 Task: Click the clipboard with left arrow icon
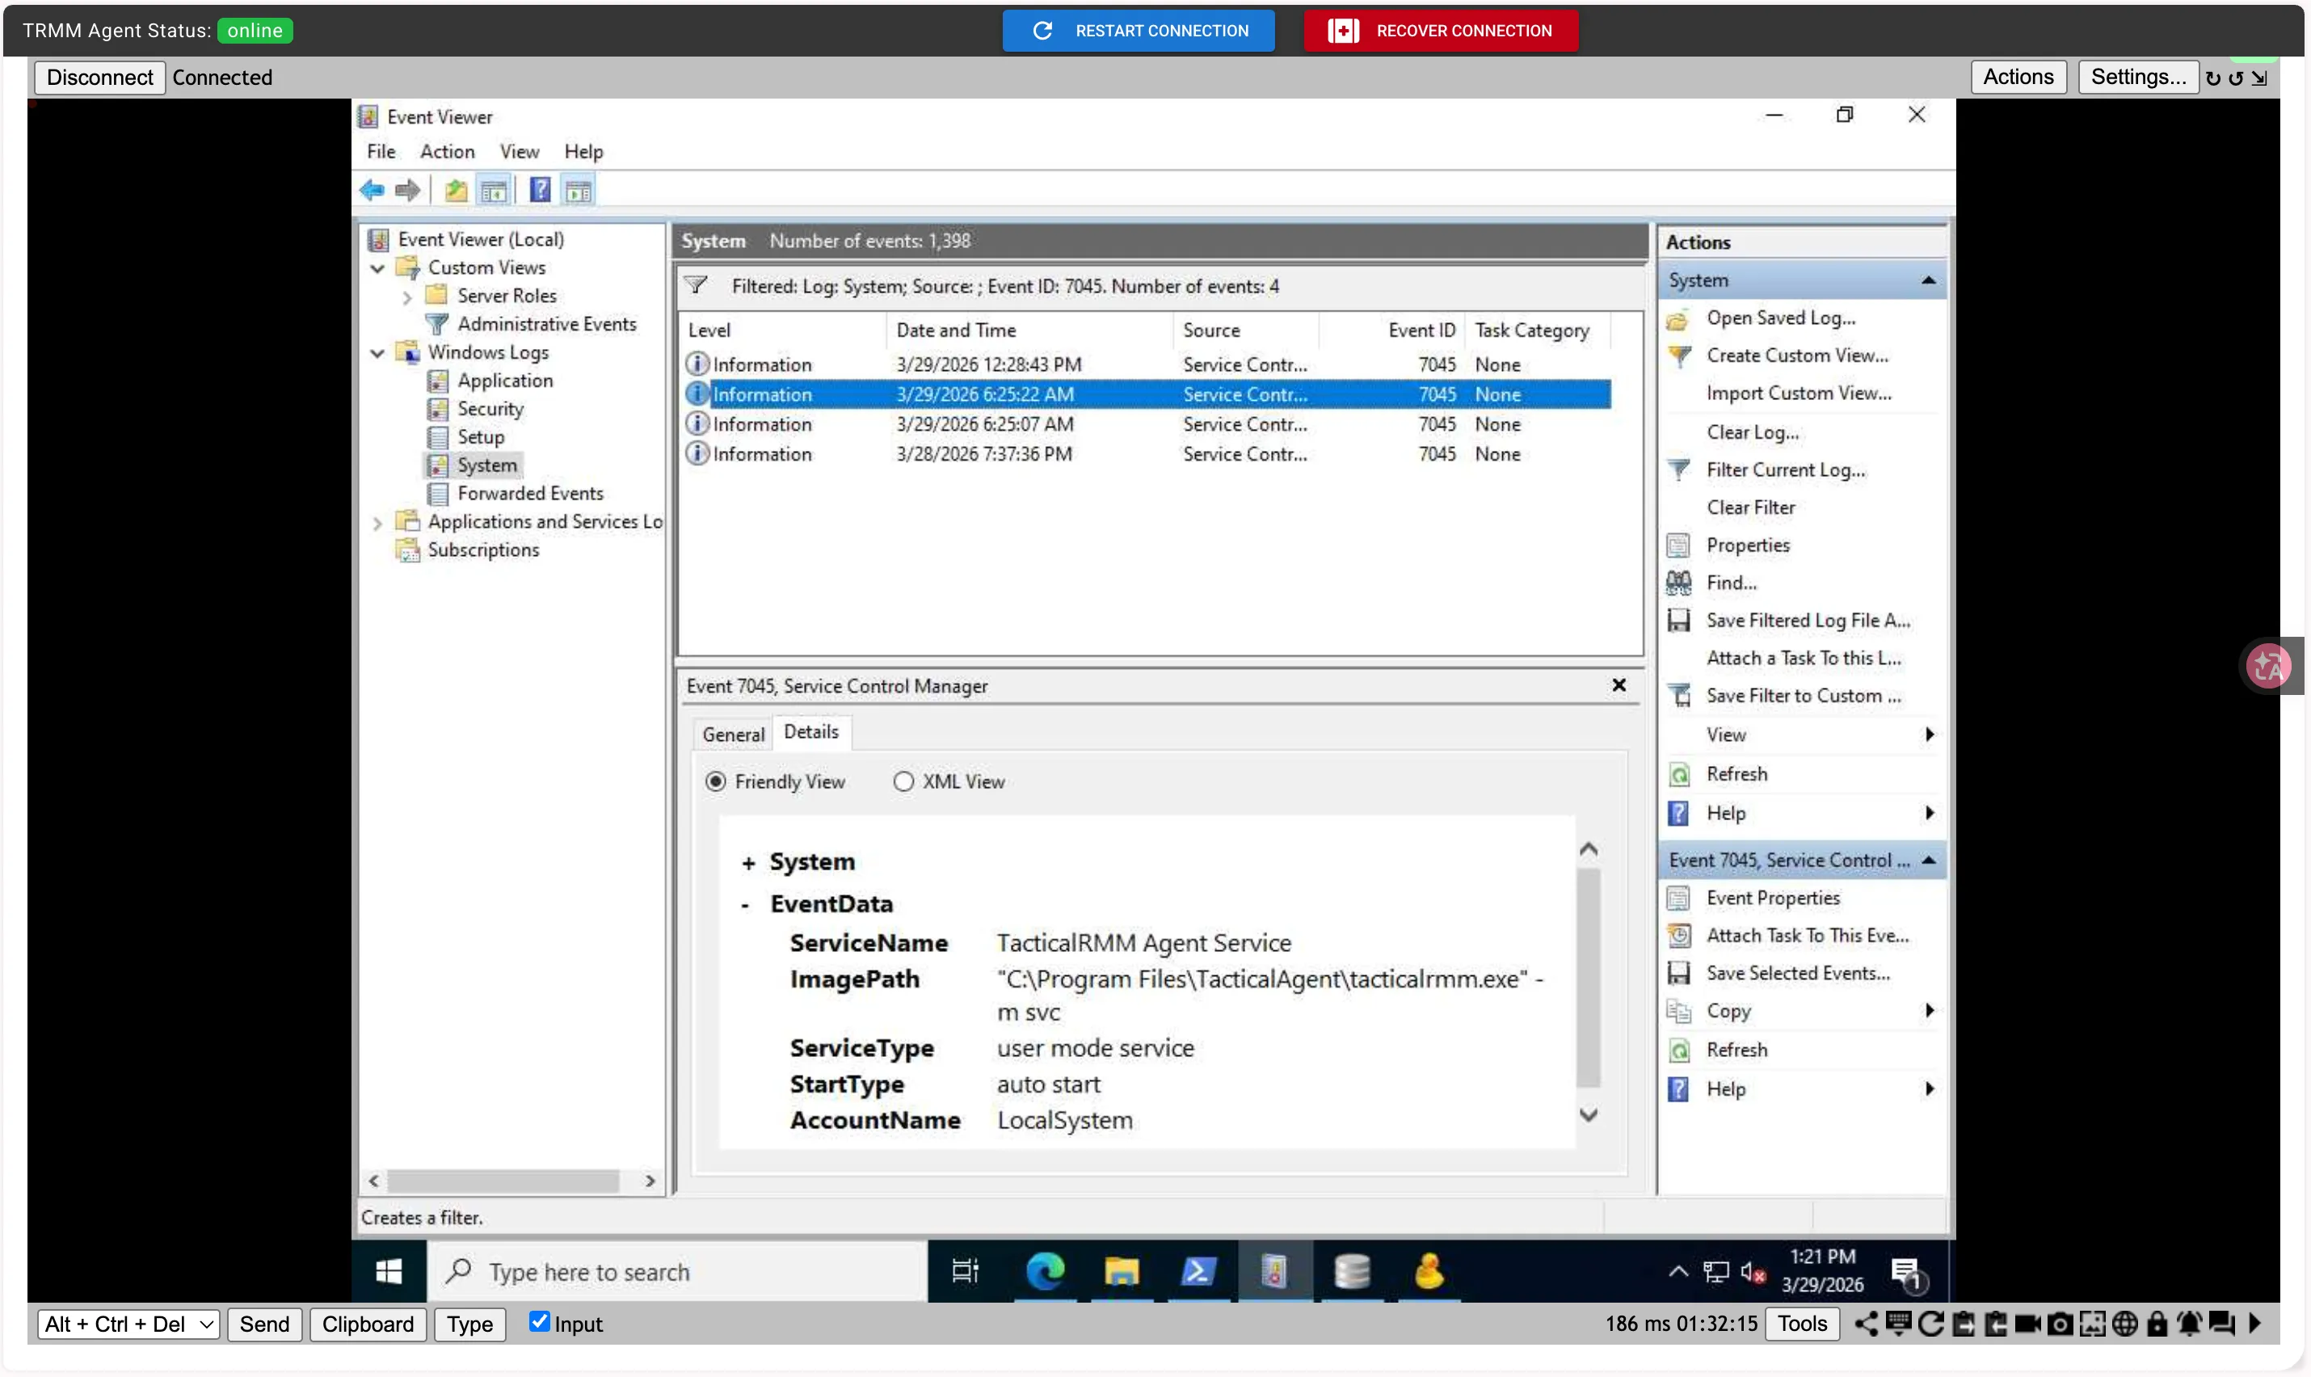pos(1996,1324)
